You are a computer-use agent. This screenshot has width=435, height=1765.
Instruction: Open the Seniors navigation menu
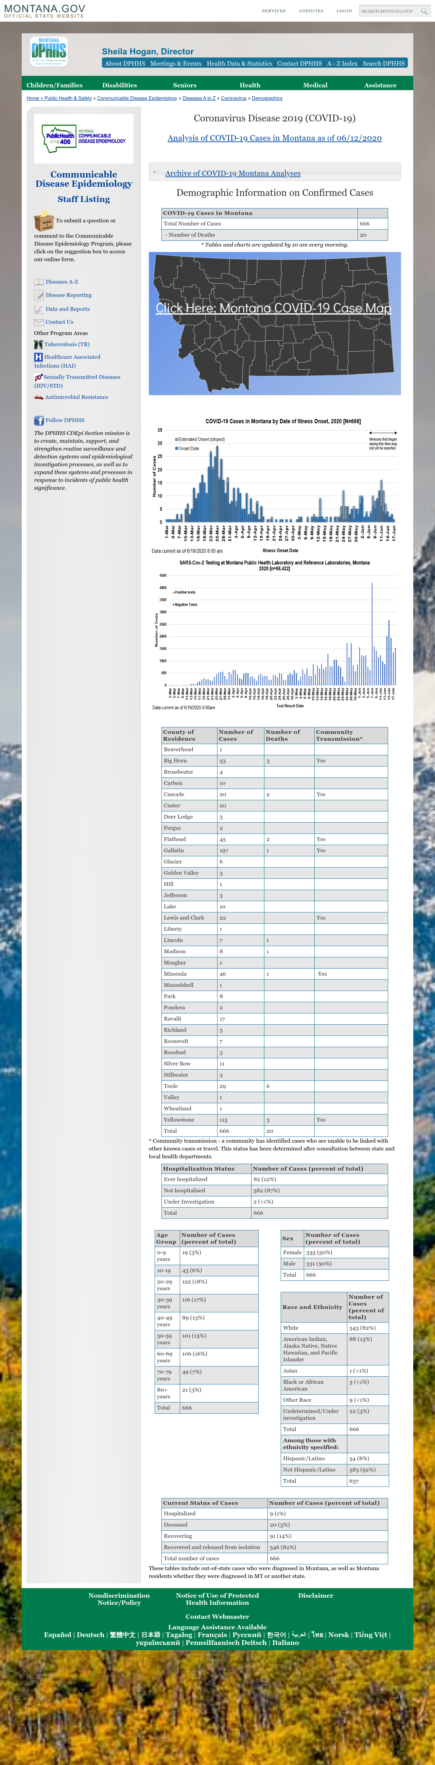(x=184, y=85)
